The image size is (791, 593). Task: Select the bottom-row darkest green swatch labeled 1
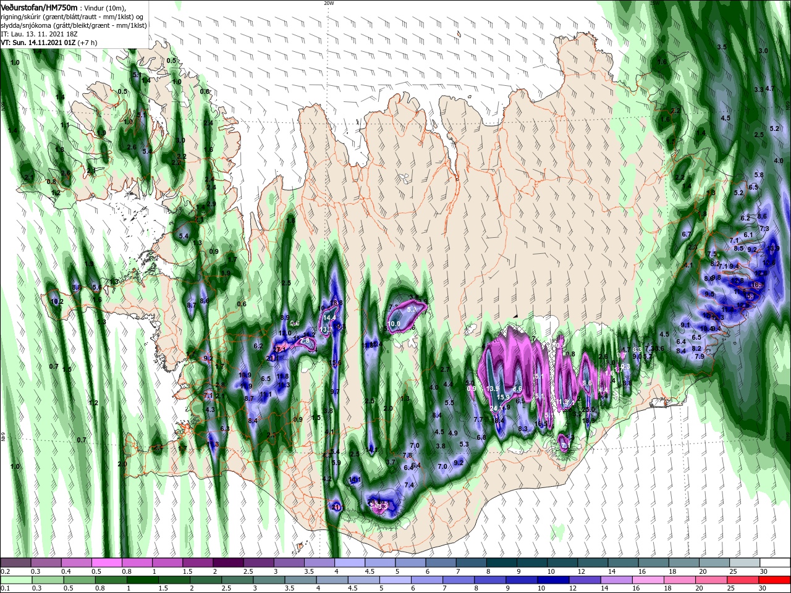point(142,580)
